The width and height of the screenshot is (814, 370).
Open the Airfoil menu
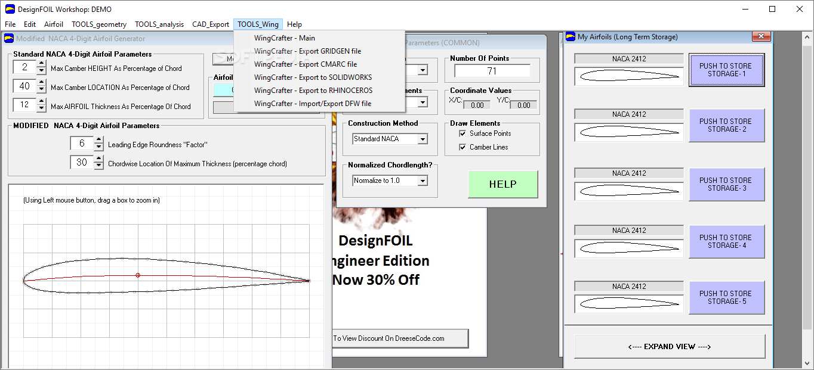[x=54, y=24]
